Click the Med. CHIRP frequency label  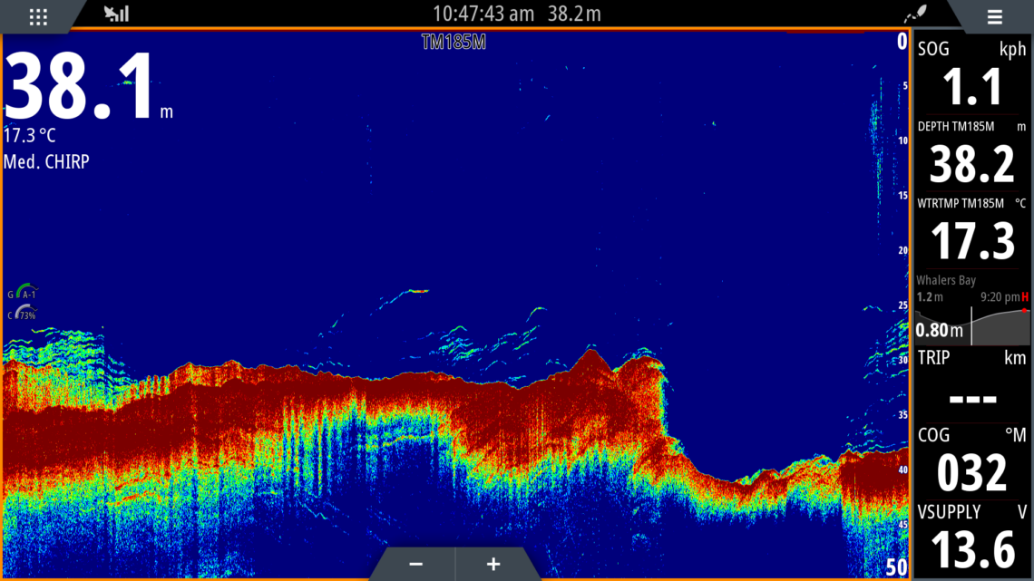(46, 162)
